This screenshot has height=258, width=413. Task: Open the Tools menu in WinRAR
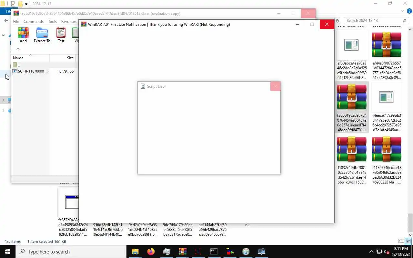(52, 22)
